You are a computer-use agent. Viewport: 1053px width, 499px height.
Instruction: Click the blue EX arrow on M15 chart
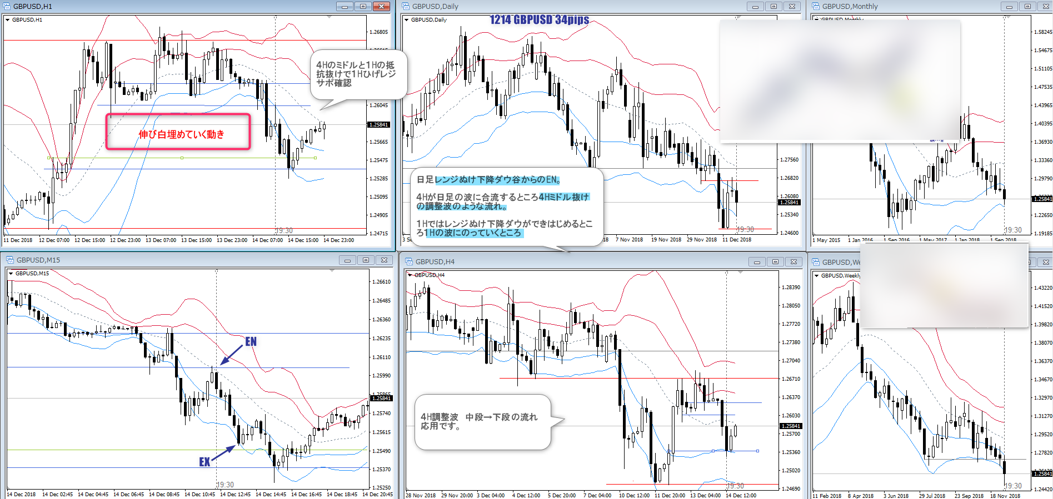pos(222,453)
